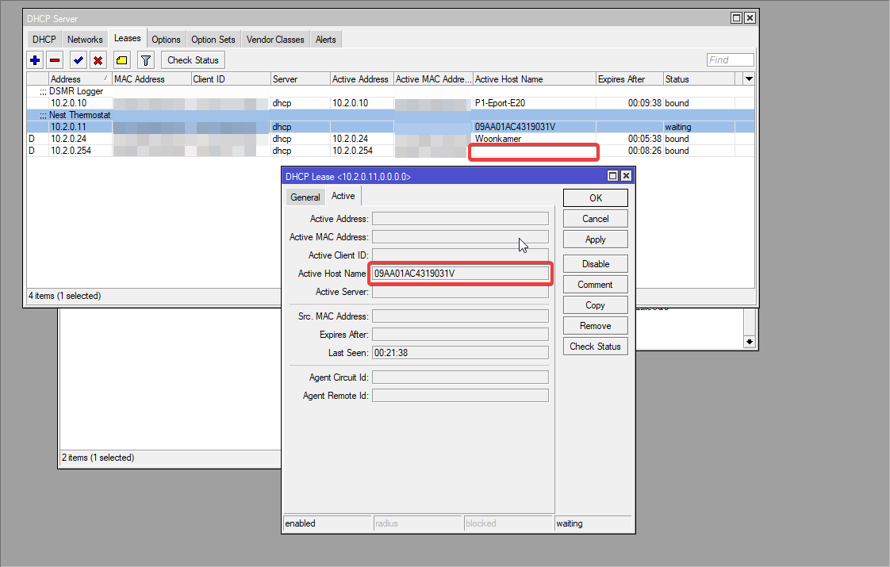
Task: Click Cancel in DHCP Lease dialog
Action: point(596,219)
